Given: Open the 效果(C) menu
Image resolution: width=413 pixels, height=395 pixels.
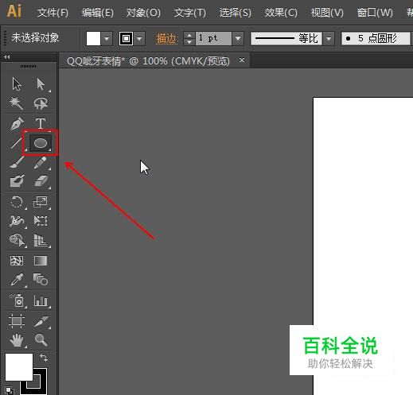Looking at the screenshot, I should [x=281, y=13].
